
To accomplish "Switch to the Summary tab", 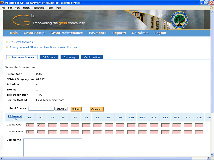I will (x=70, y=57).
